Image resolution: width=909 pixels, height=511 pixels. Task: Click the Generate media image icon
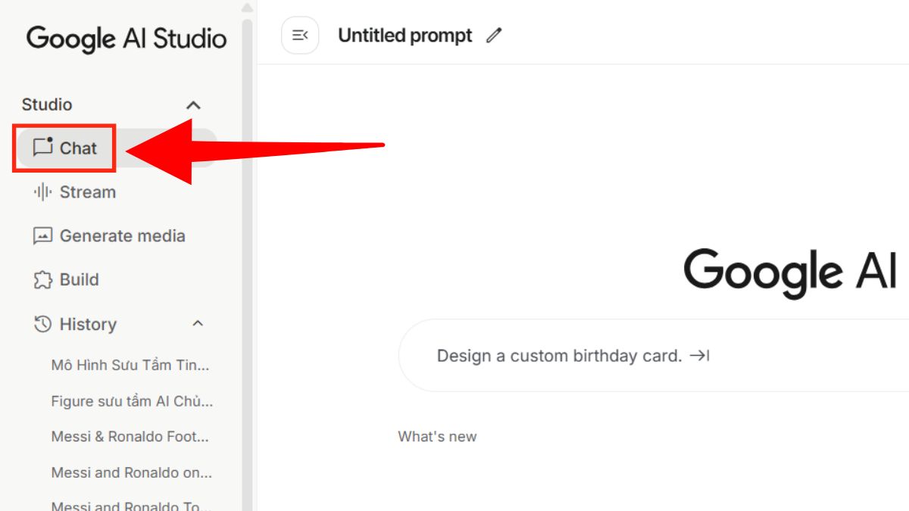42,236
